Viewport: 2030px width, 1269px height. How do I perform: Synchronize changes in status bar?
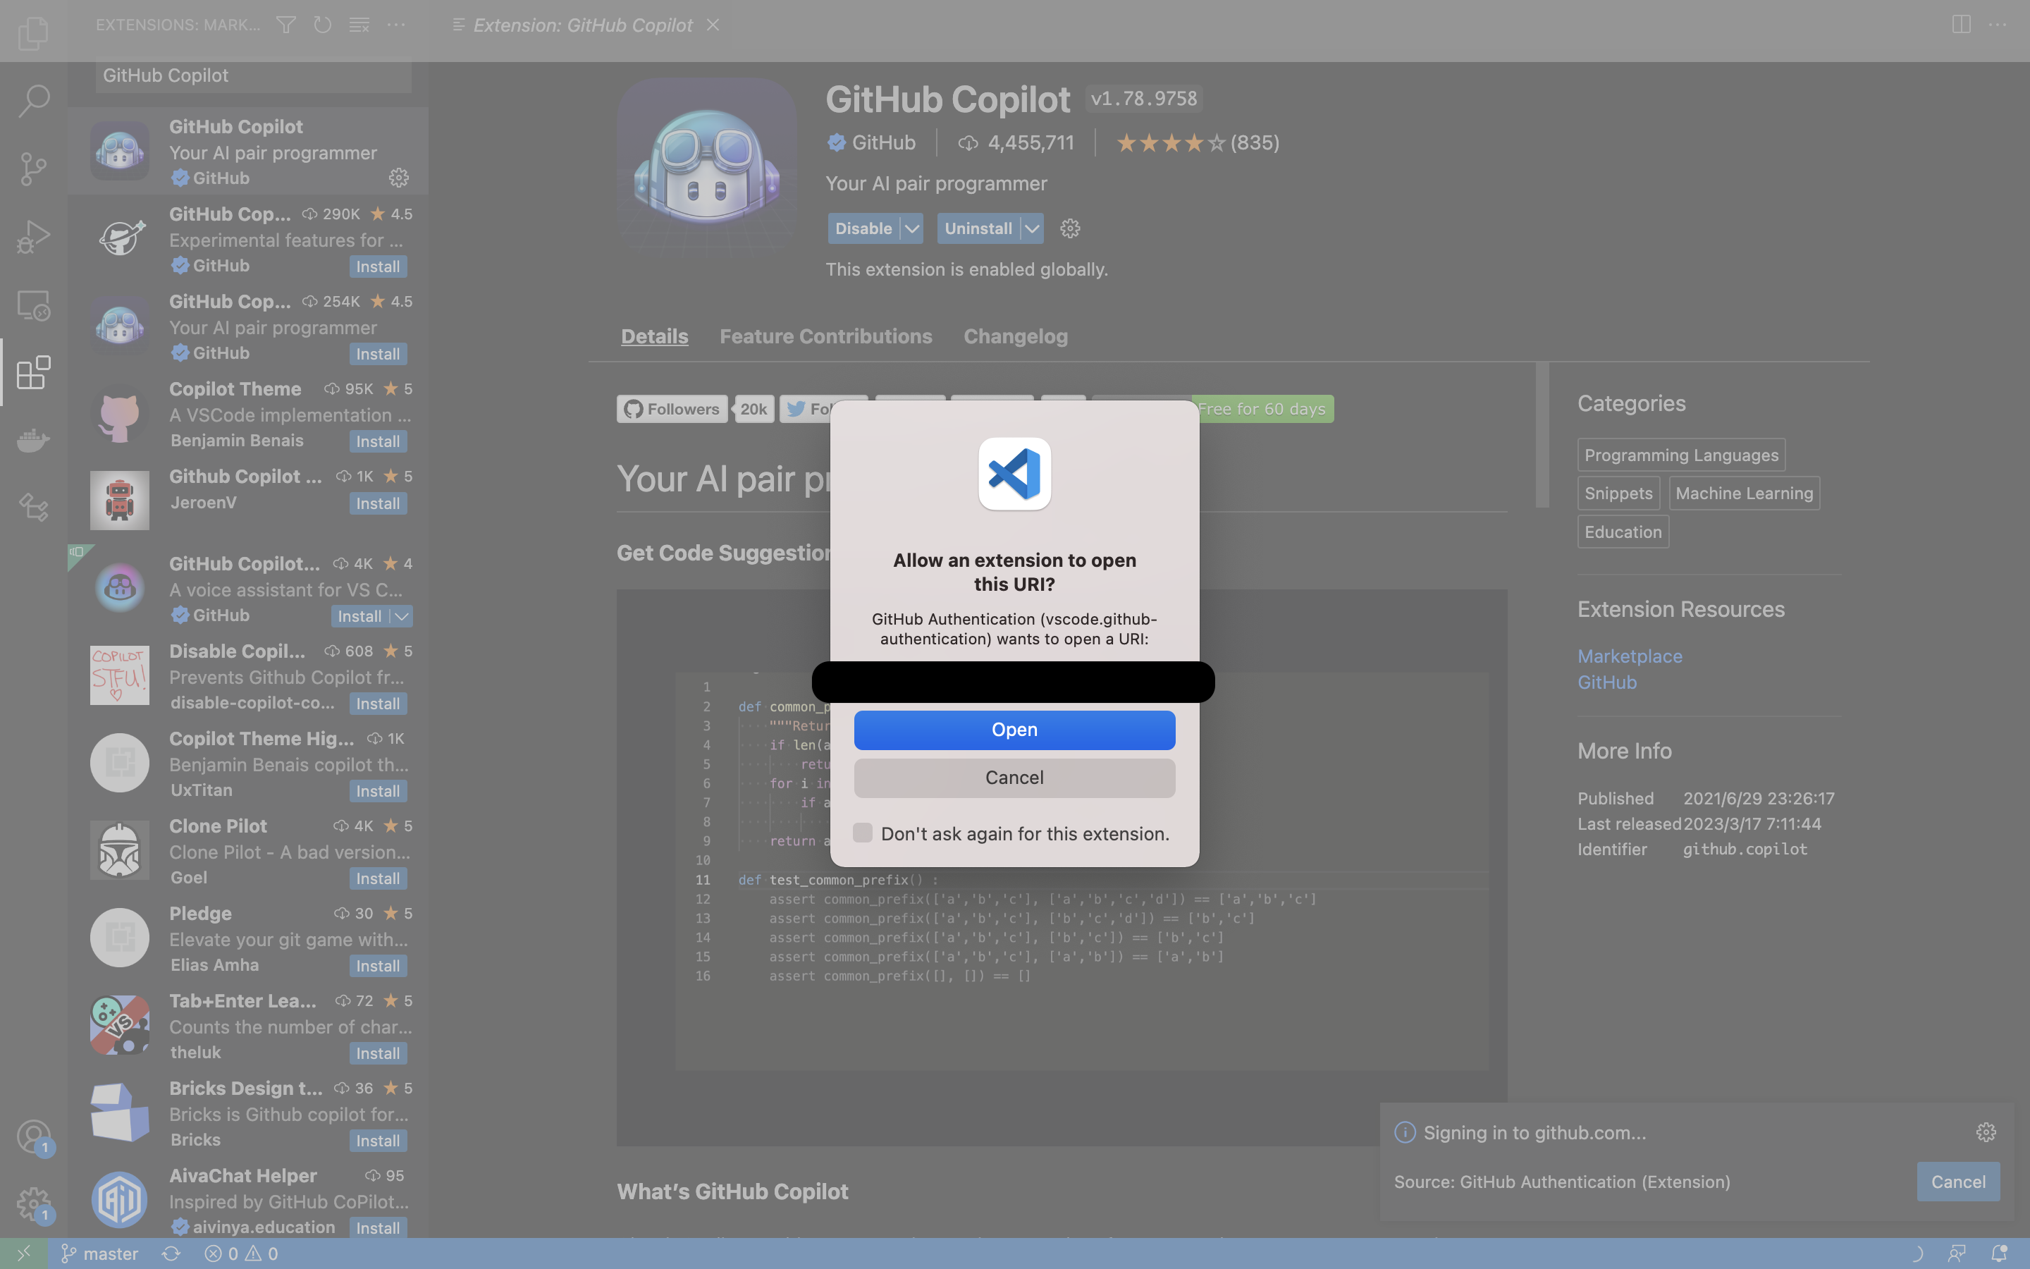point(171,1253)
